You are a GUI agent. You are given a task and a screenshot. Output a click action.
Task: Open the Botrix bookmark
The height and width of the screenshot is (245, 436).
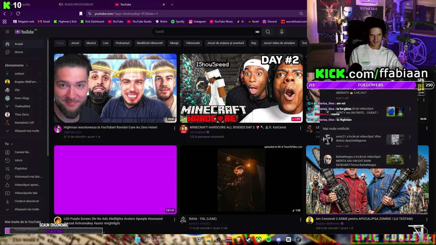click(161, 21)
